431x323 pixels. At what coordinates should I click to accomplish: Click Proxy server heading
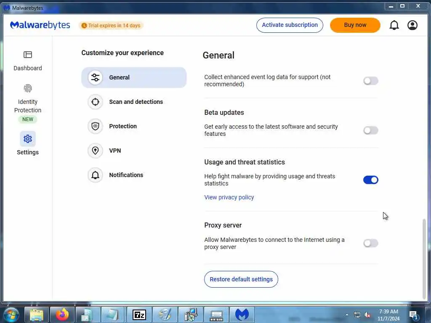click(x=223, y=225)
